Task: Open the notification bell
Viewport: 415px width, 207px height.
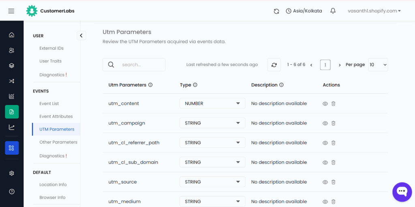Action: (x=333, y=11)
